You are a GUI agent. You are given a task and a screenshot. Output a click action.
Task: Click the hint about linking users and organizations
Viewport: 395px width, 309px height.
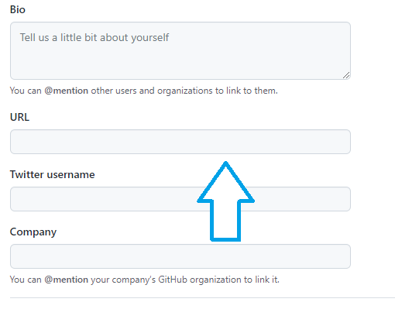click(x=144, y=91)
